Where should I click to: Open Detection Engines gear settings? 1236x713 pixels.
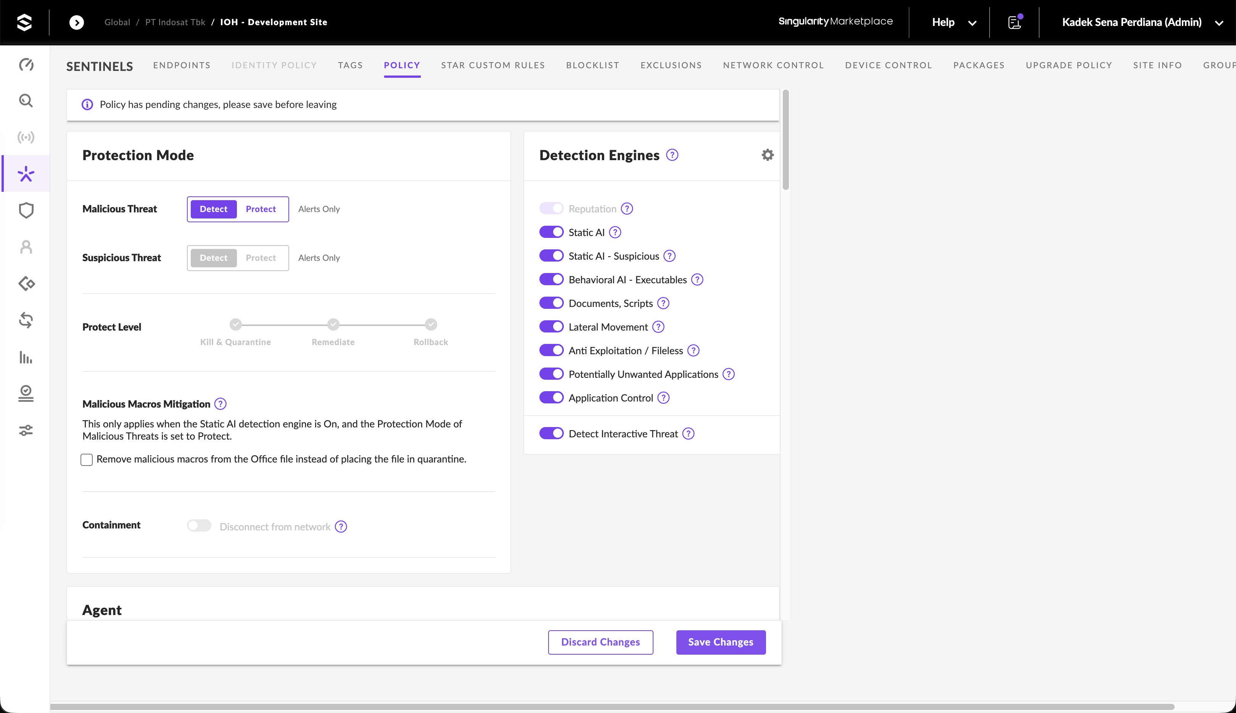768,155
